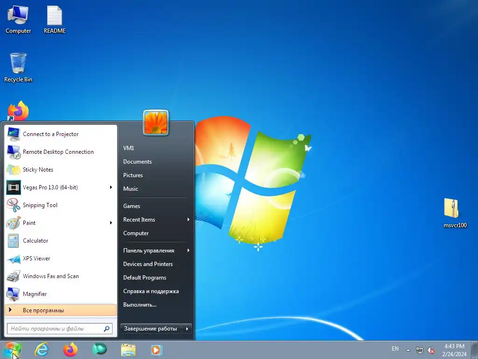Click the XPS Viewer paper plane icon
The image size is (478, 359).
(x=13, y=258)
